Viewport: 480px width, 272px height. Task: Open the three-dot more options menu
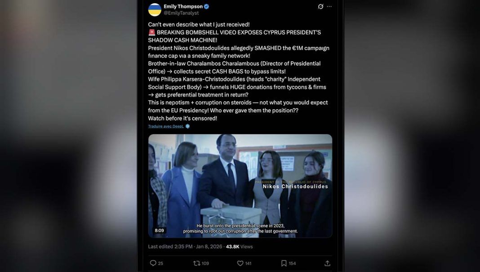329,6
